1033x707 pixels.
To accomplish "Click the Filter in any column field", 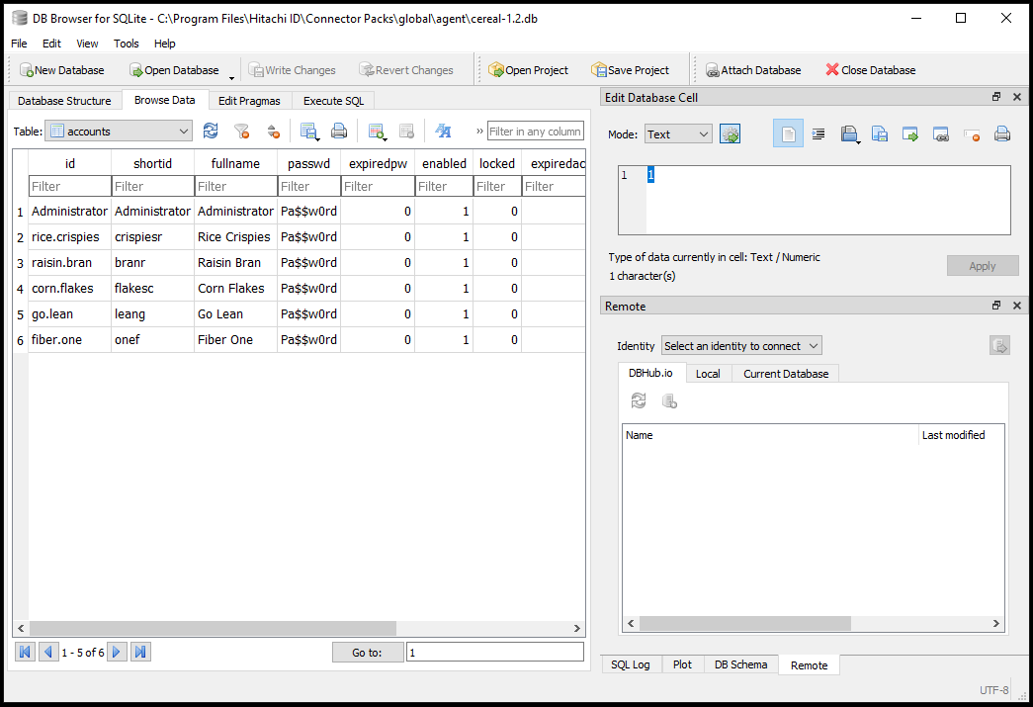I will point(535,132).
